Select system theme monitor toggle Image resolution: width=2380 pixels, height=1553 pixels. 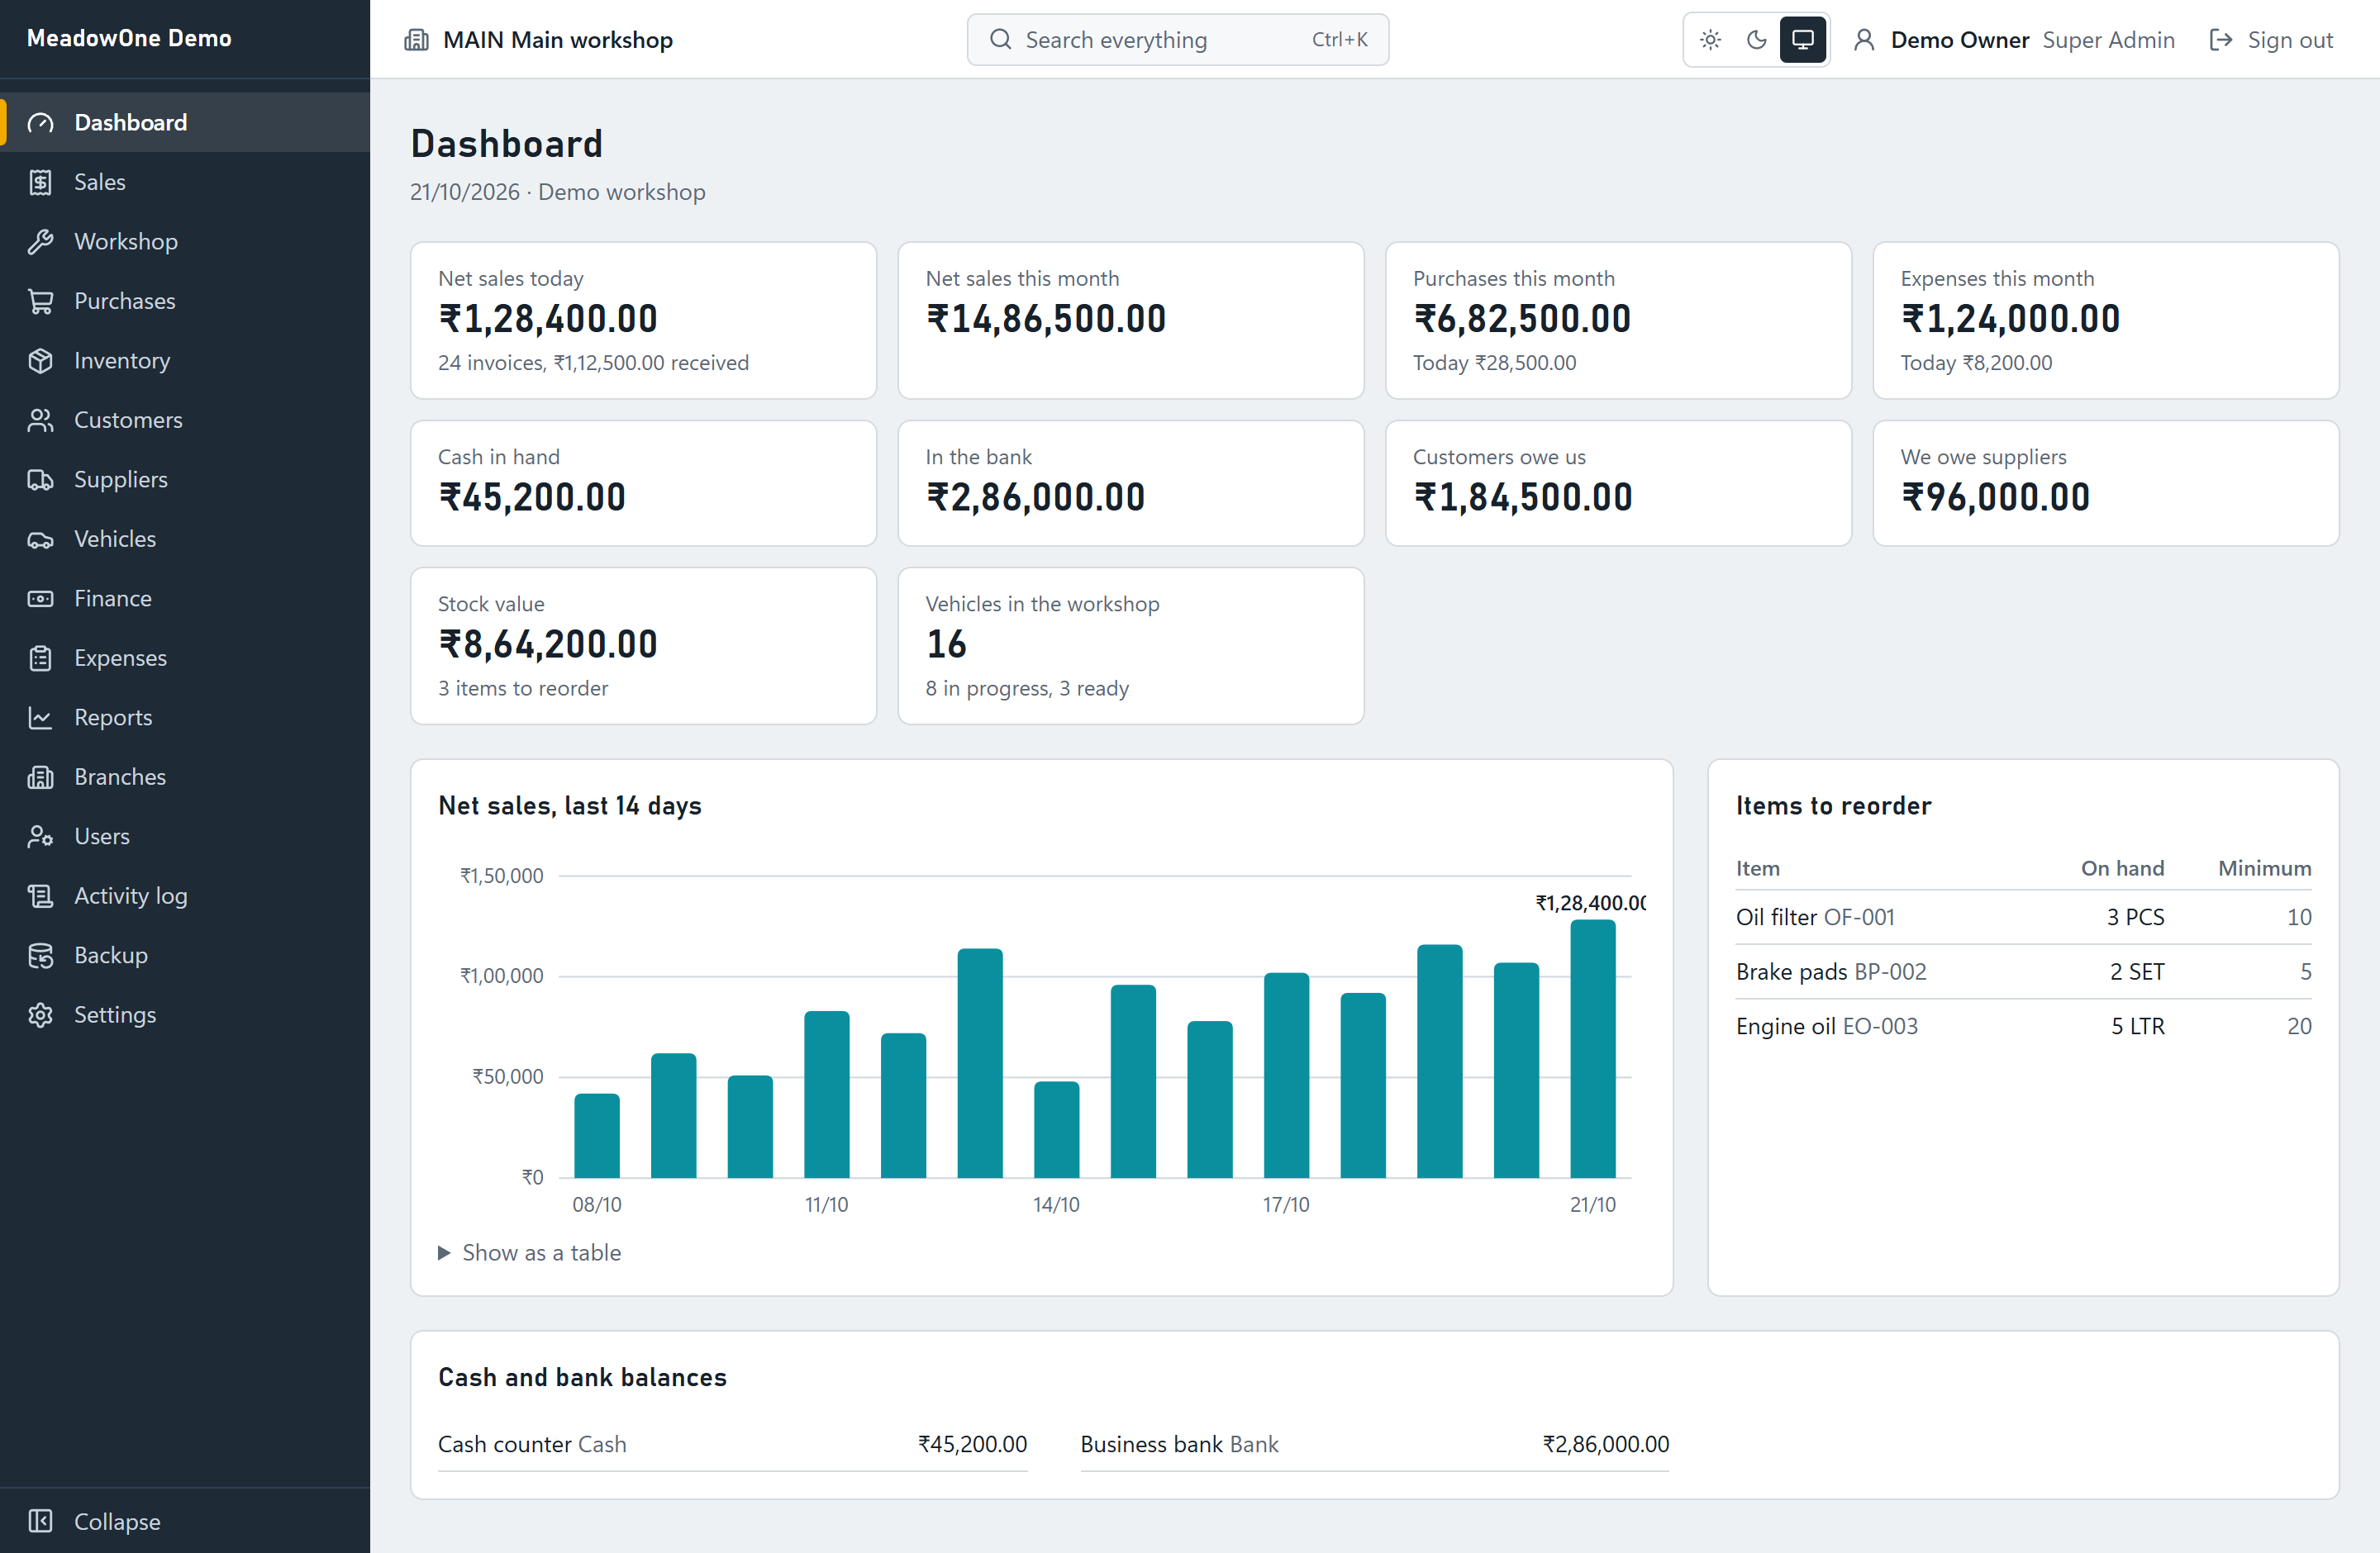(1803, 40)
